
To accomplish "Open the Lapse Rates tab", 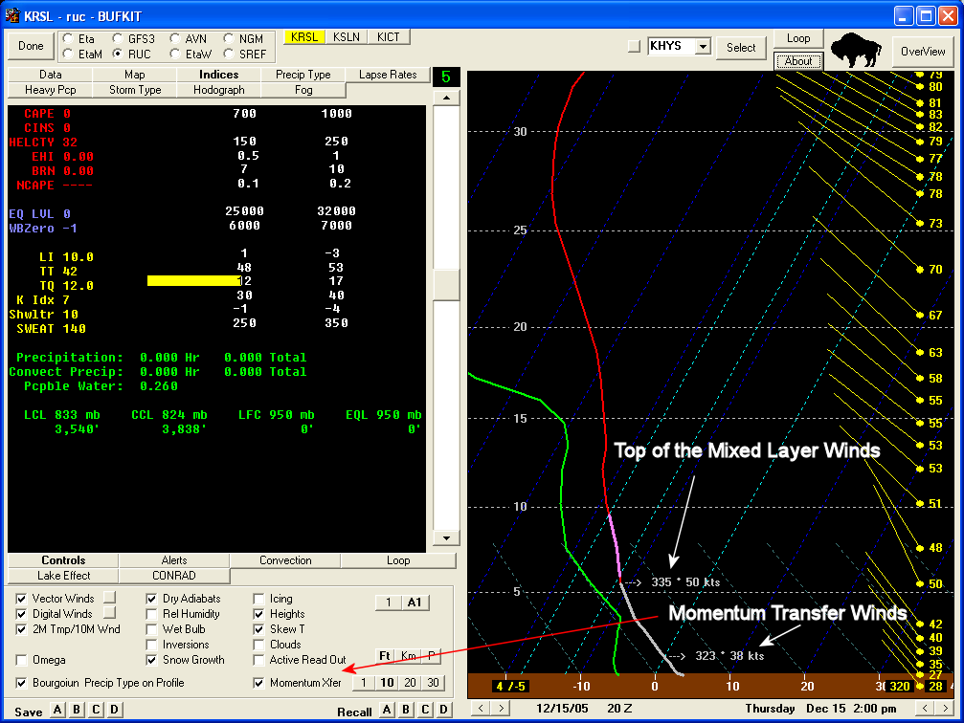I will 388,75.
